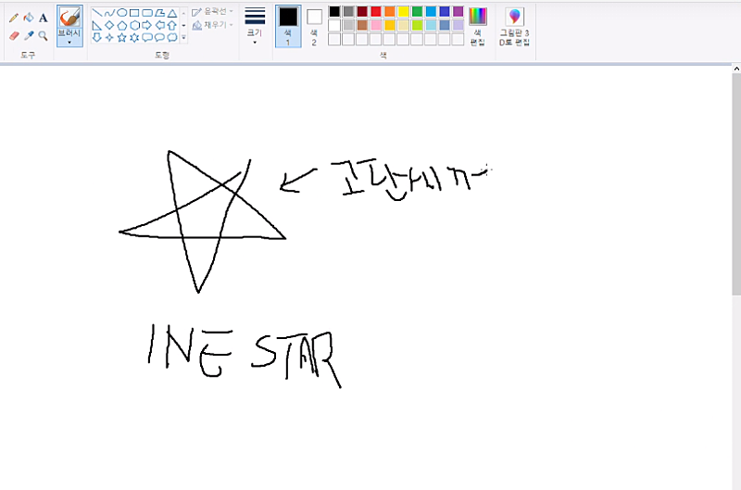Pick the green palette color

pos(417,11)
